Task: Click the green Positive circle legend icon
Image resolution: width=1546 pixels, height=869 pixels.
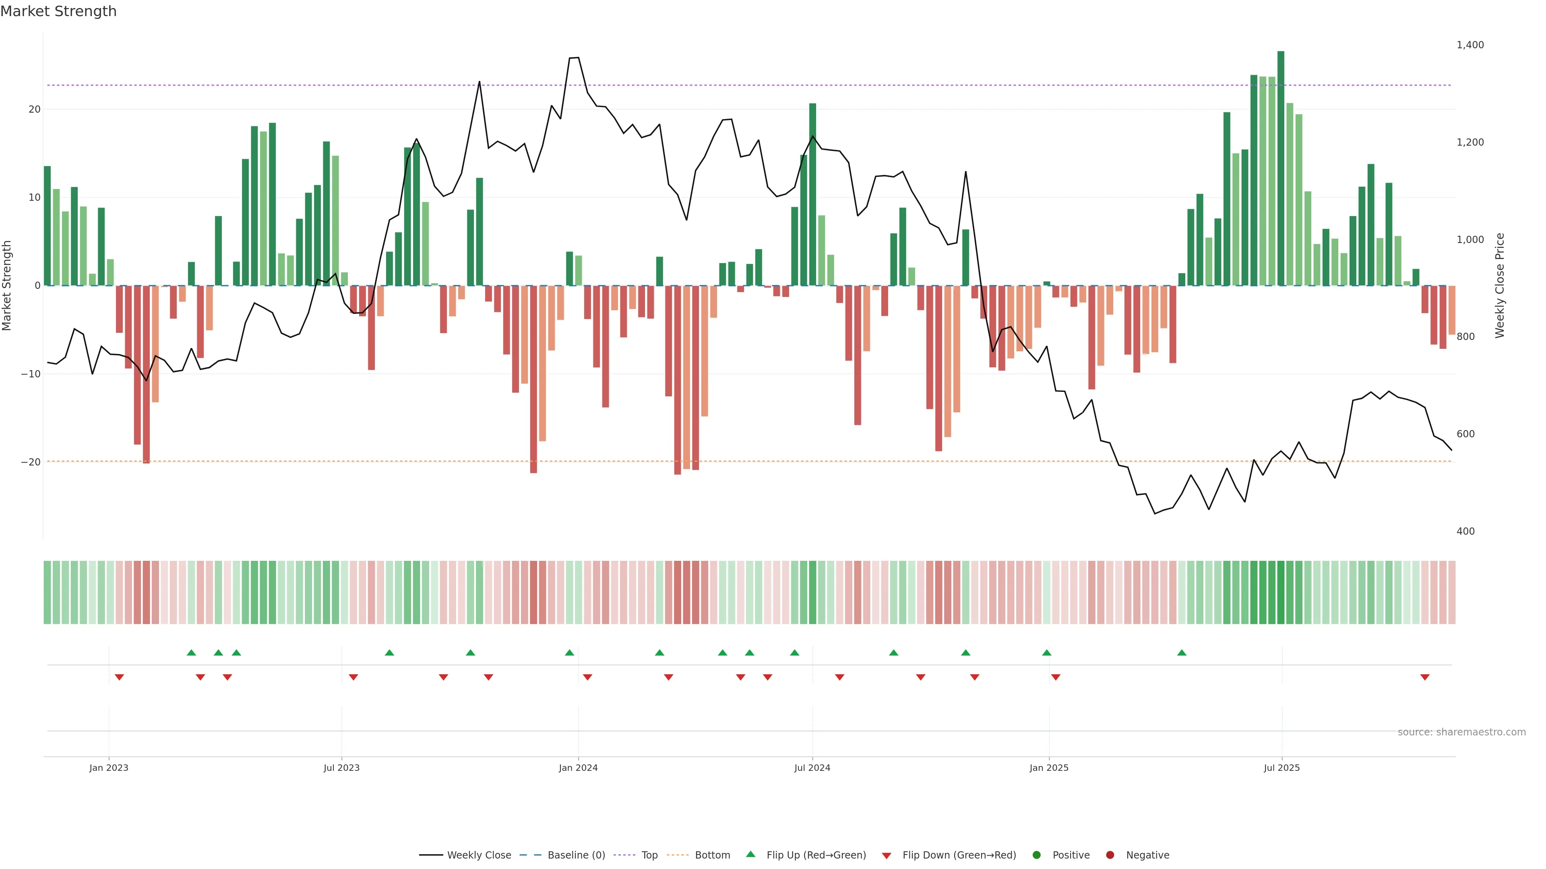Action: [1036, 855]
